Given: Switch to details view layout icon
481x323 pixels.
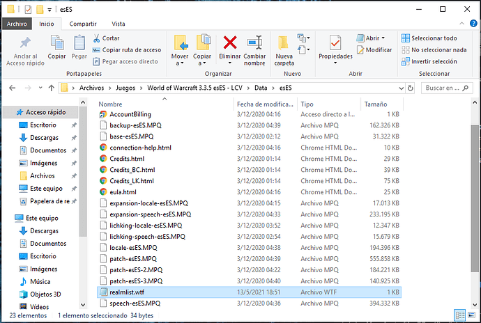Looking at the screenshot, I should [460, 315].
